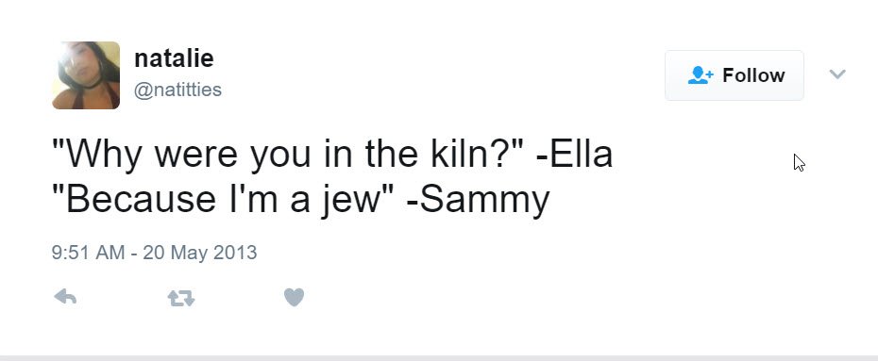Image resolution: width=878 pixels, height=361 pixels.
Task: Click the name Sammy in the tweet
Action: (x=485, y=200)
